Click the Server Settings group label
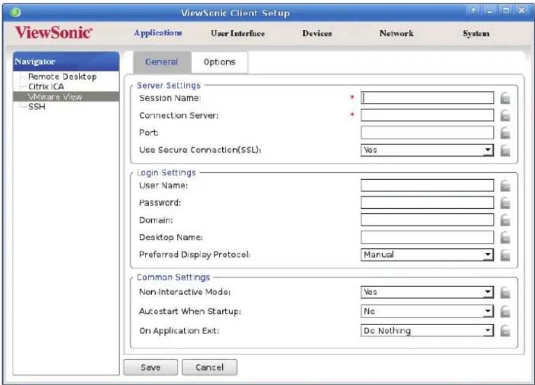This screenshot has width=535, height=385. [168, 85]
